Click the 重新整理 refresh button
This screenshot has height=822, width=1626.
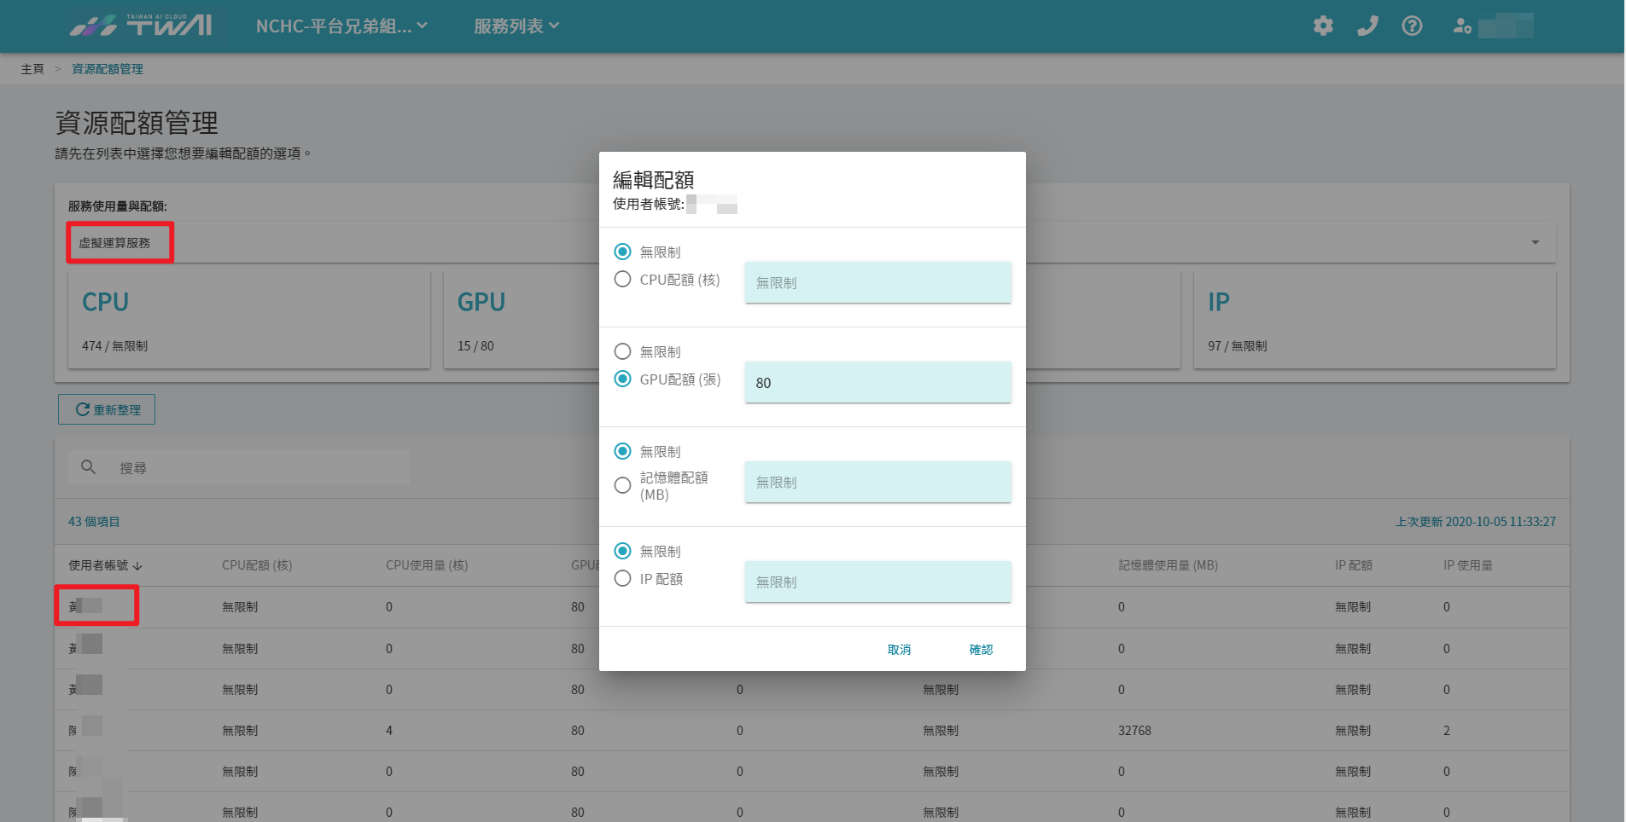107,409
